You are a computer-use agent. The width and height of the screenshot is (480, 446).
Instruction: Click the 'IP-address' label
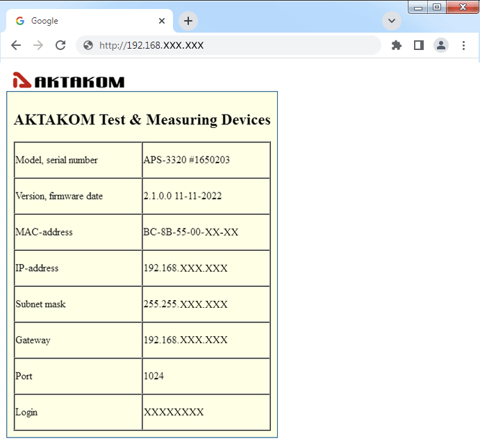[x=37, y=268]
